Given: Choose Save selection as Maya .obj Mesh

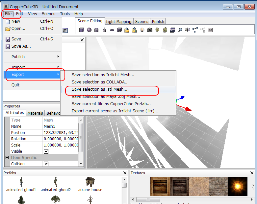Looking at the screenshot, I should tap(118, 97).
